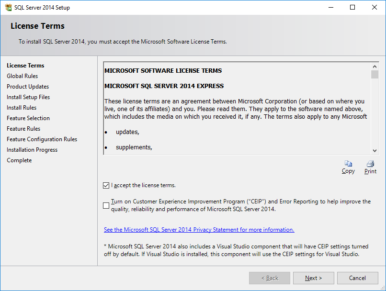This screenshot has height=291, width=386.
Task: Uncheck 'I accept the license terms'
Action: [106, 185]
